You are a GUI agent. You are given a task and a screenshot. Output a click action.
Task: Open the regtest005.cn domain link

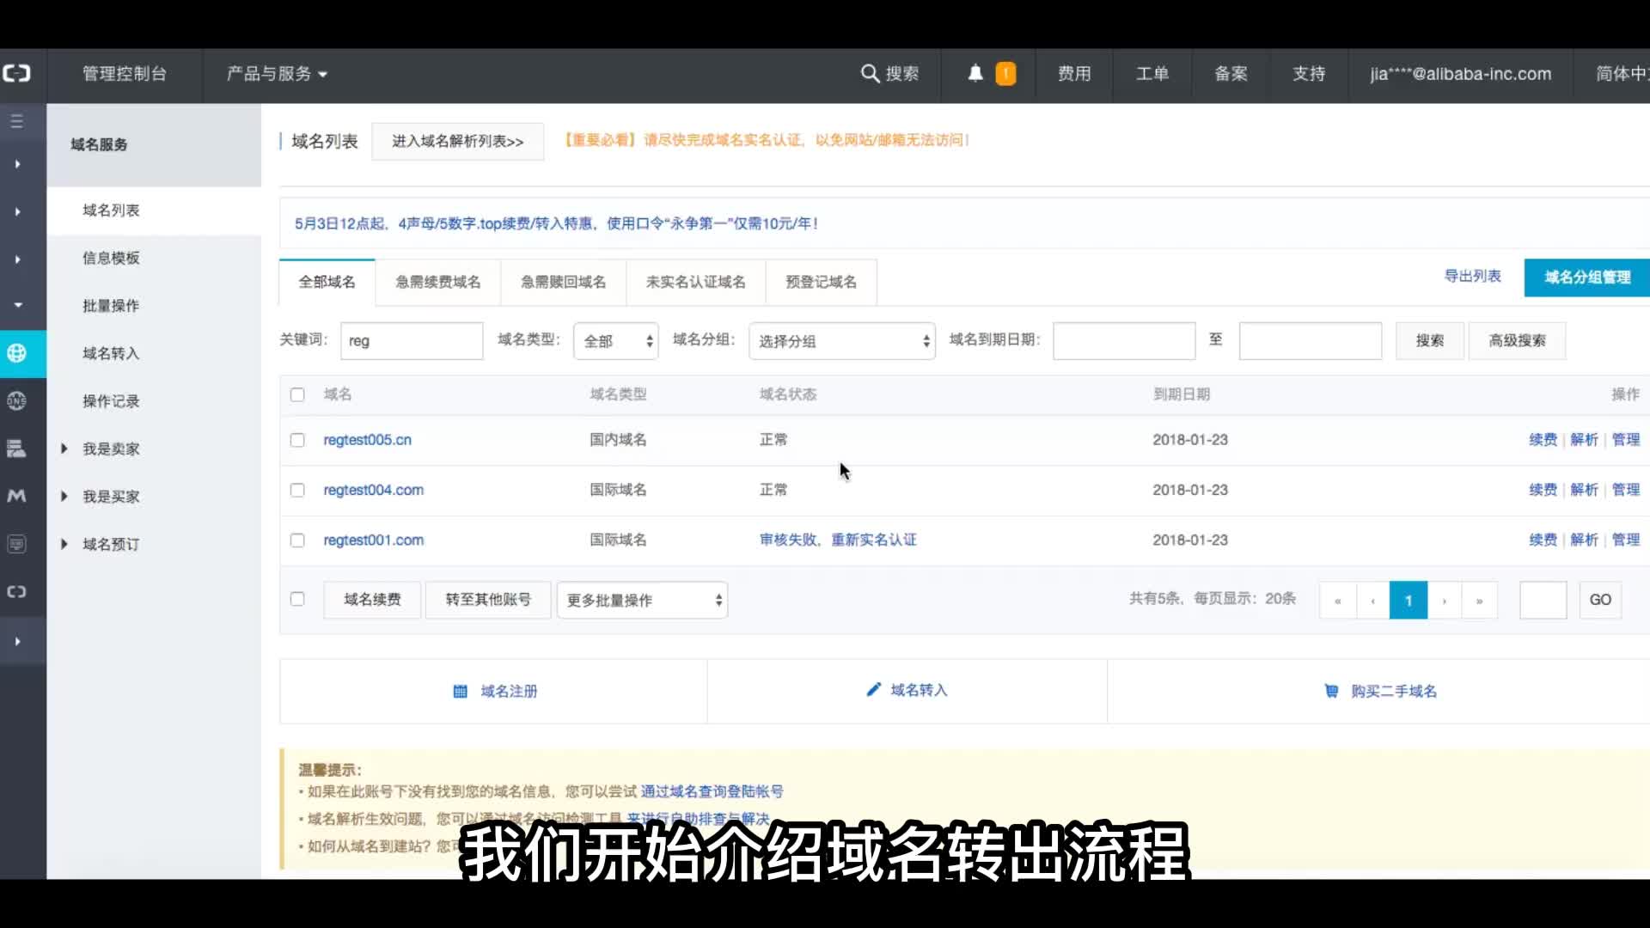(x=368, y=440)
